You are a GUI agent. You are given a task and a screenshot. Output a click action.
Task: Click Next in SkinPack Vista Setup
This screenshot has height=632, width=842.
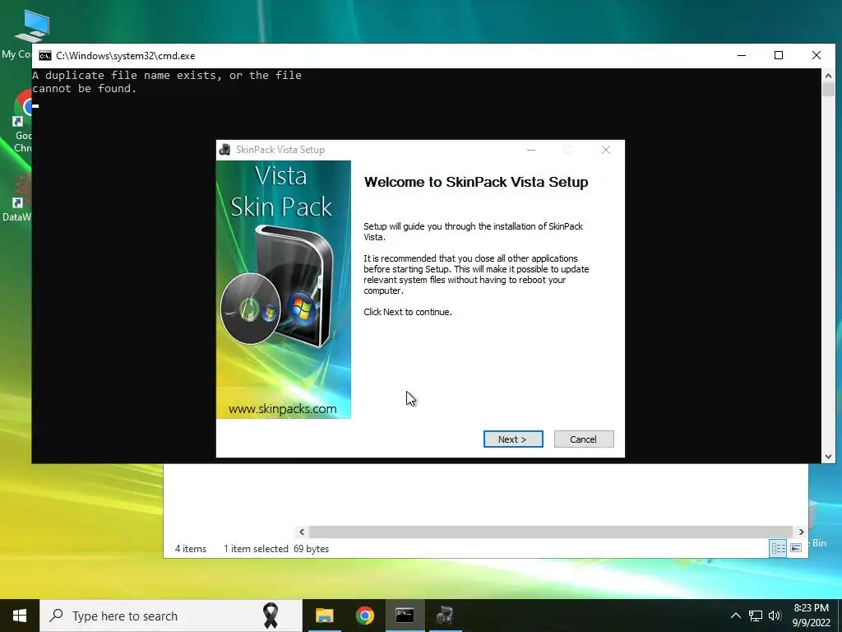pos(513,439)
